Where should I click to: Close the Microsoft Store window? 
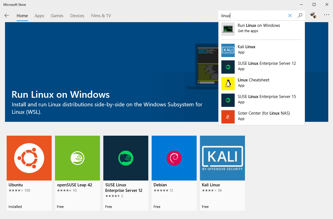coord(327,4)
